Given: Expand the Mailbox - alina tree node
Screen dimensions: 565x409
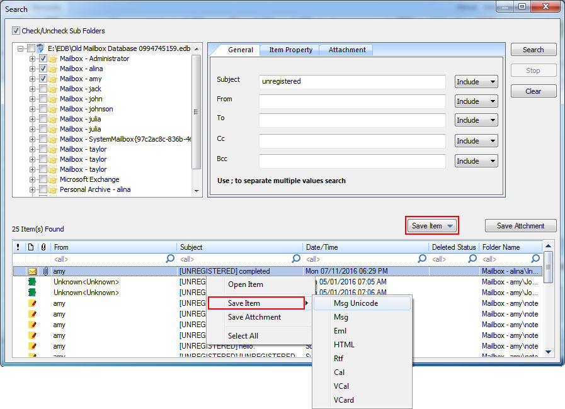Looking at the screenshot, I should pos(32,69).
